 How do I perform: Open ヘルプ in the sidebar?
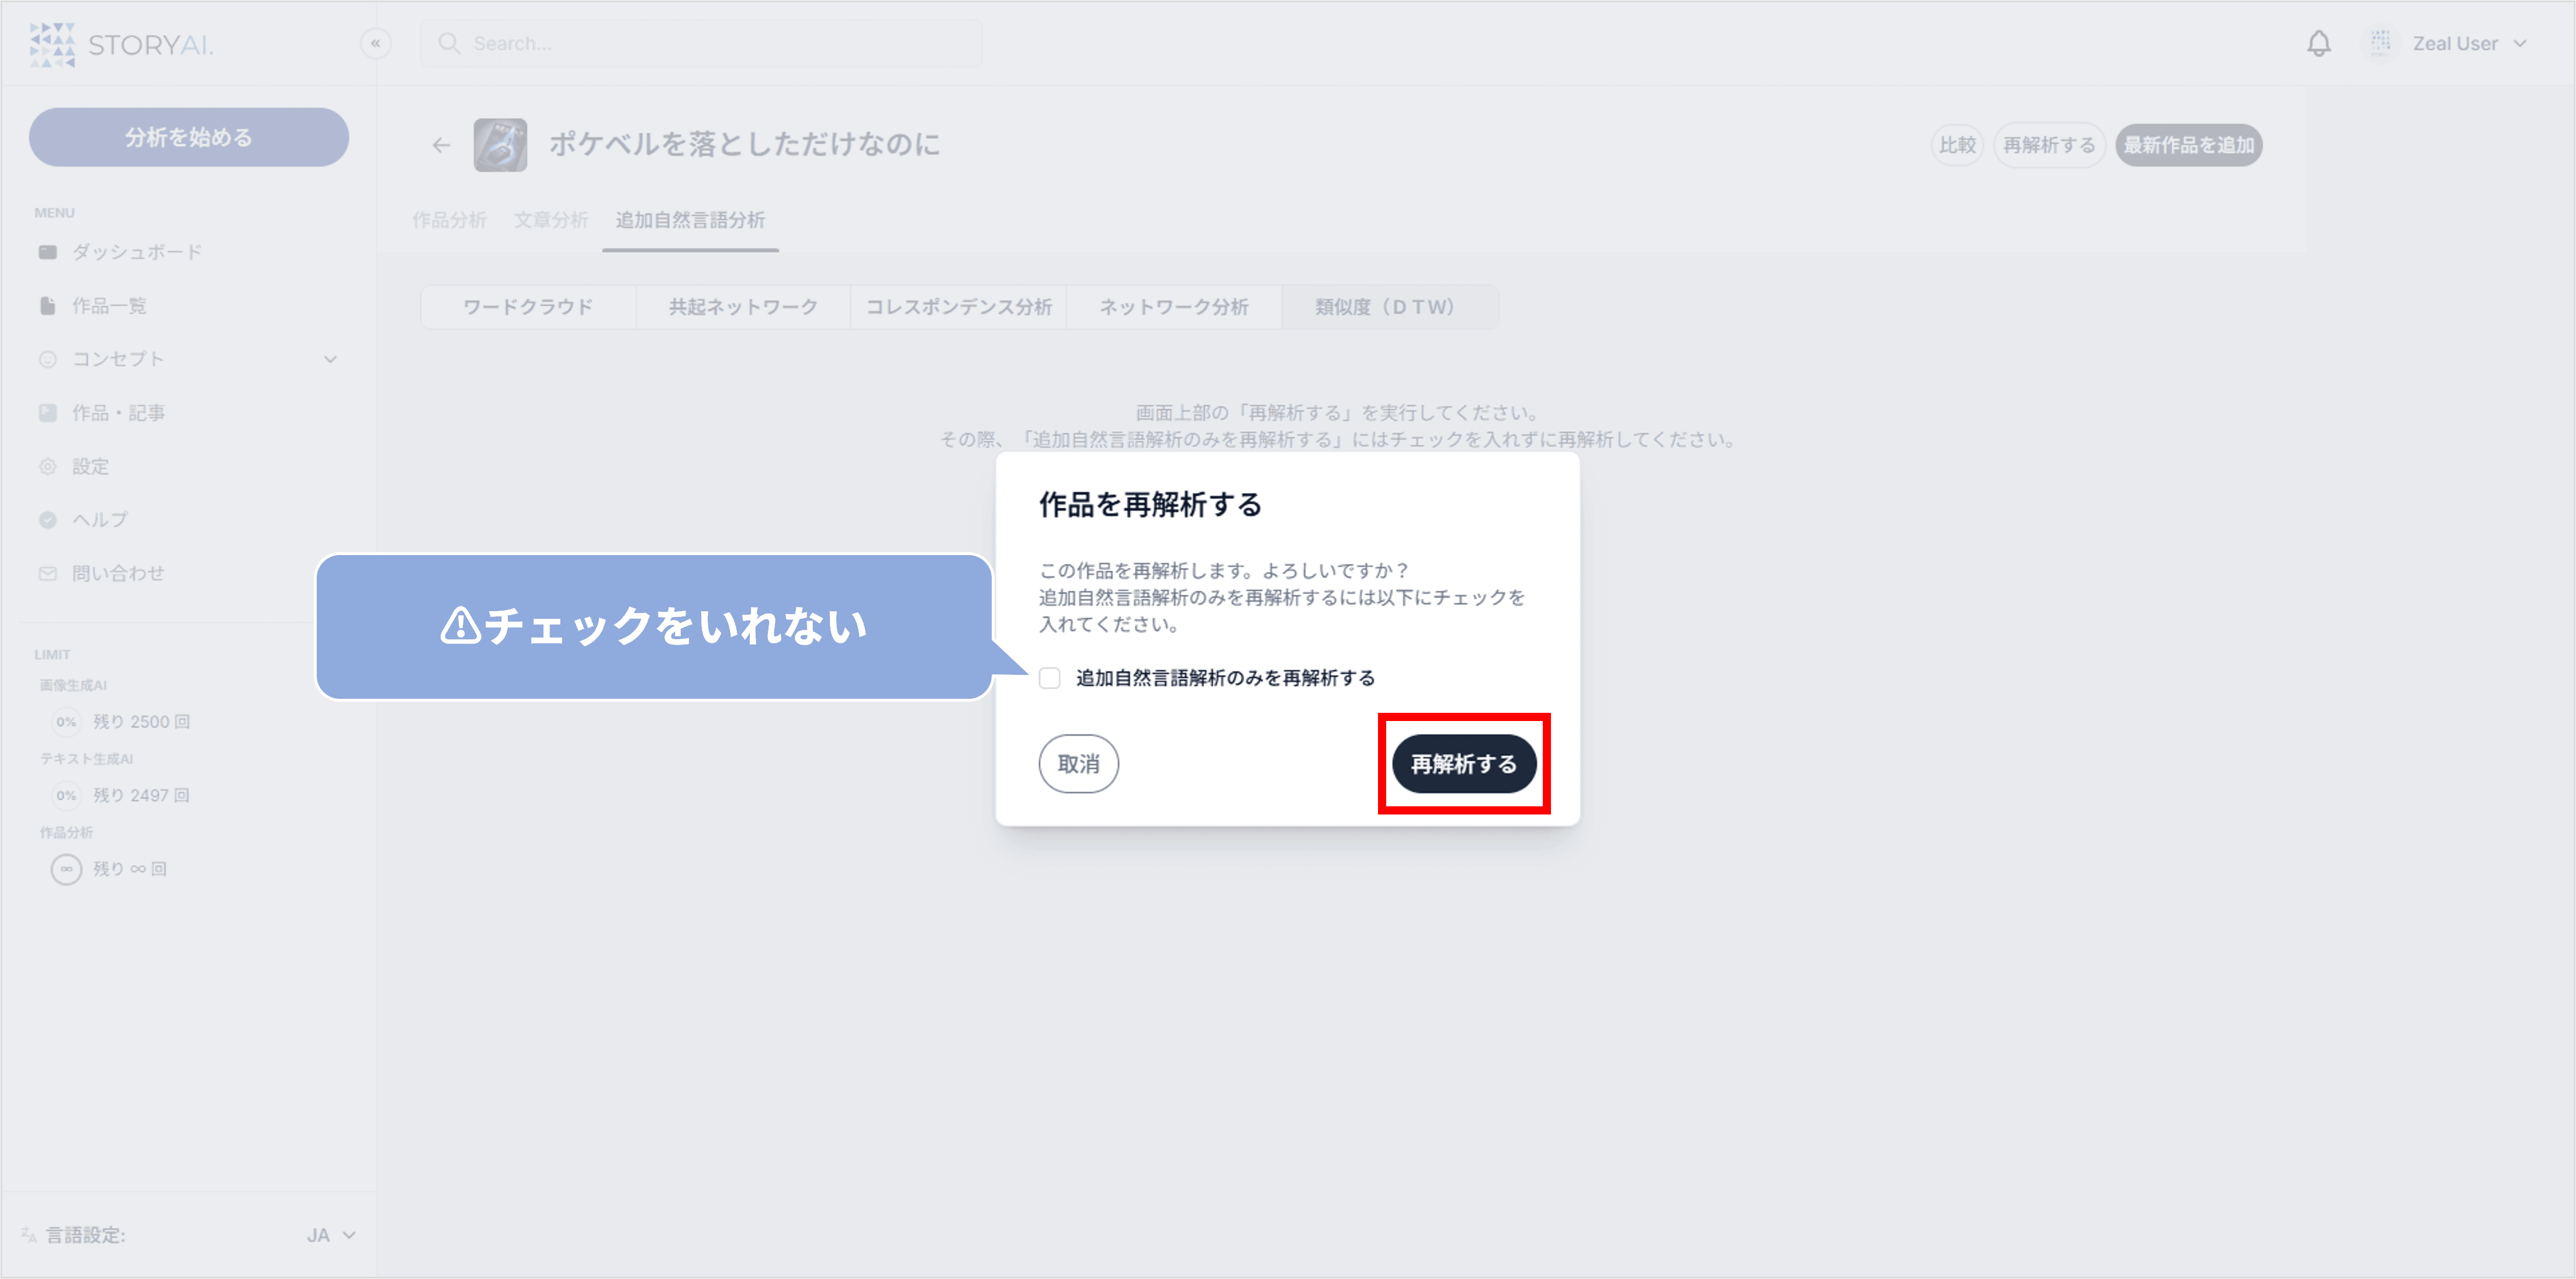(x=83, y=520)
